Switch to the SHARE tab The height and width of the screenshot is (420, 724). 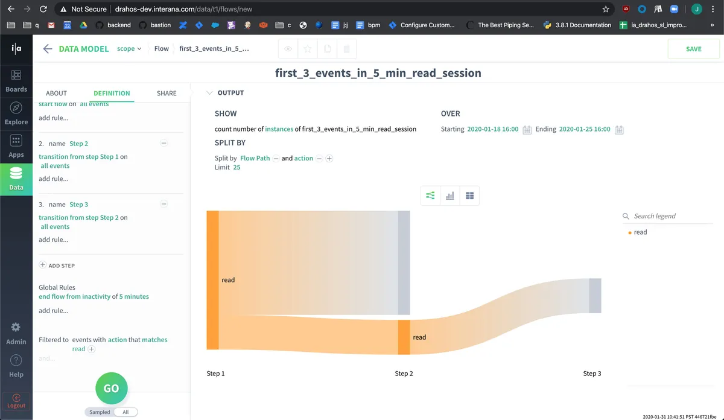point(167,94)
